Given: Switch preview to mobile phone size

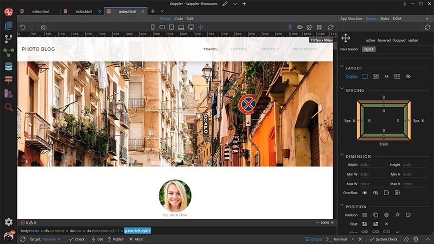Looking at the screenshot, I should [152, 27].
